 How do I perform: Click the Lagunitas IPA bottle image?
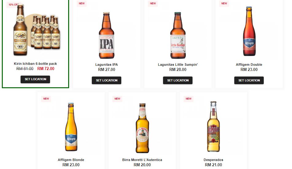[107, 35]
